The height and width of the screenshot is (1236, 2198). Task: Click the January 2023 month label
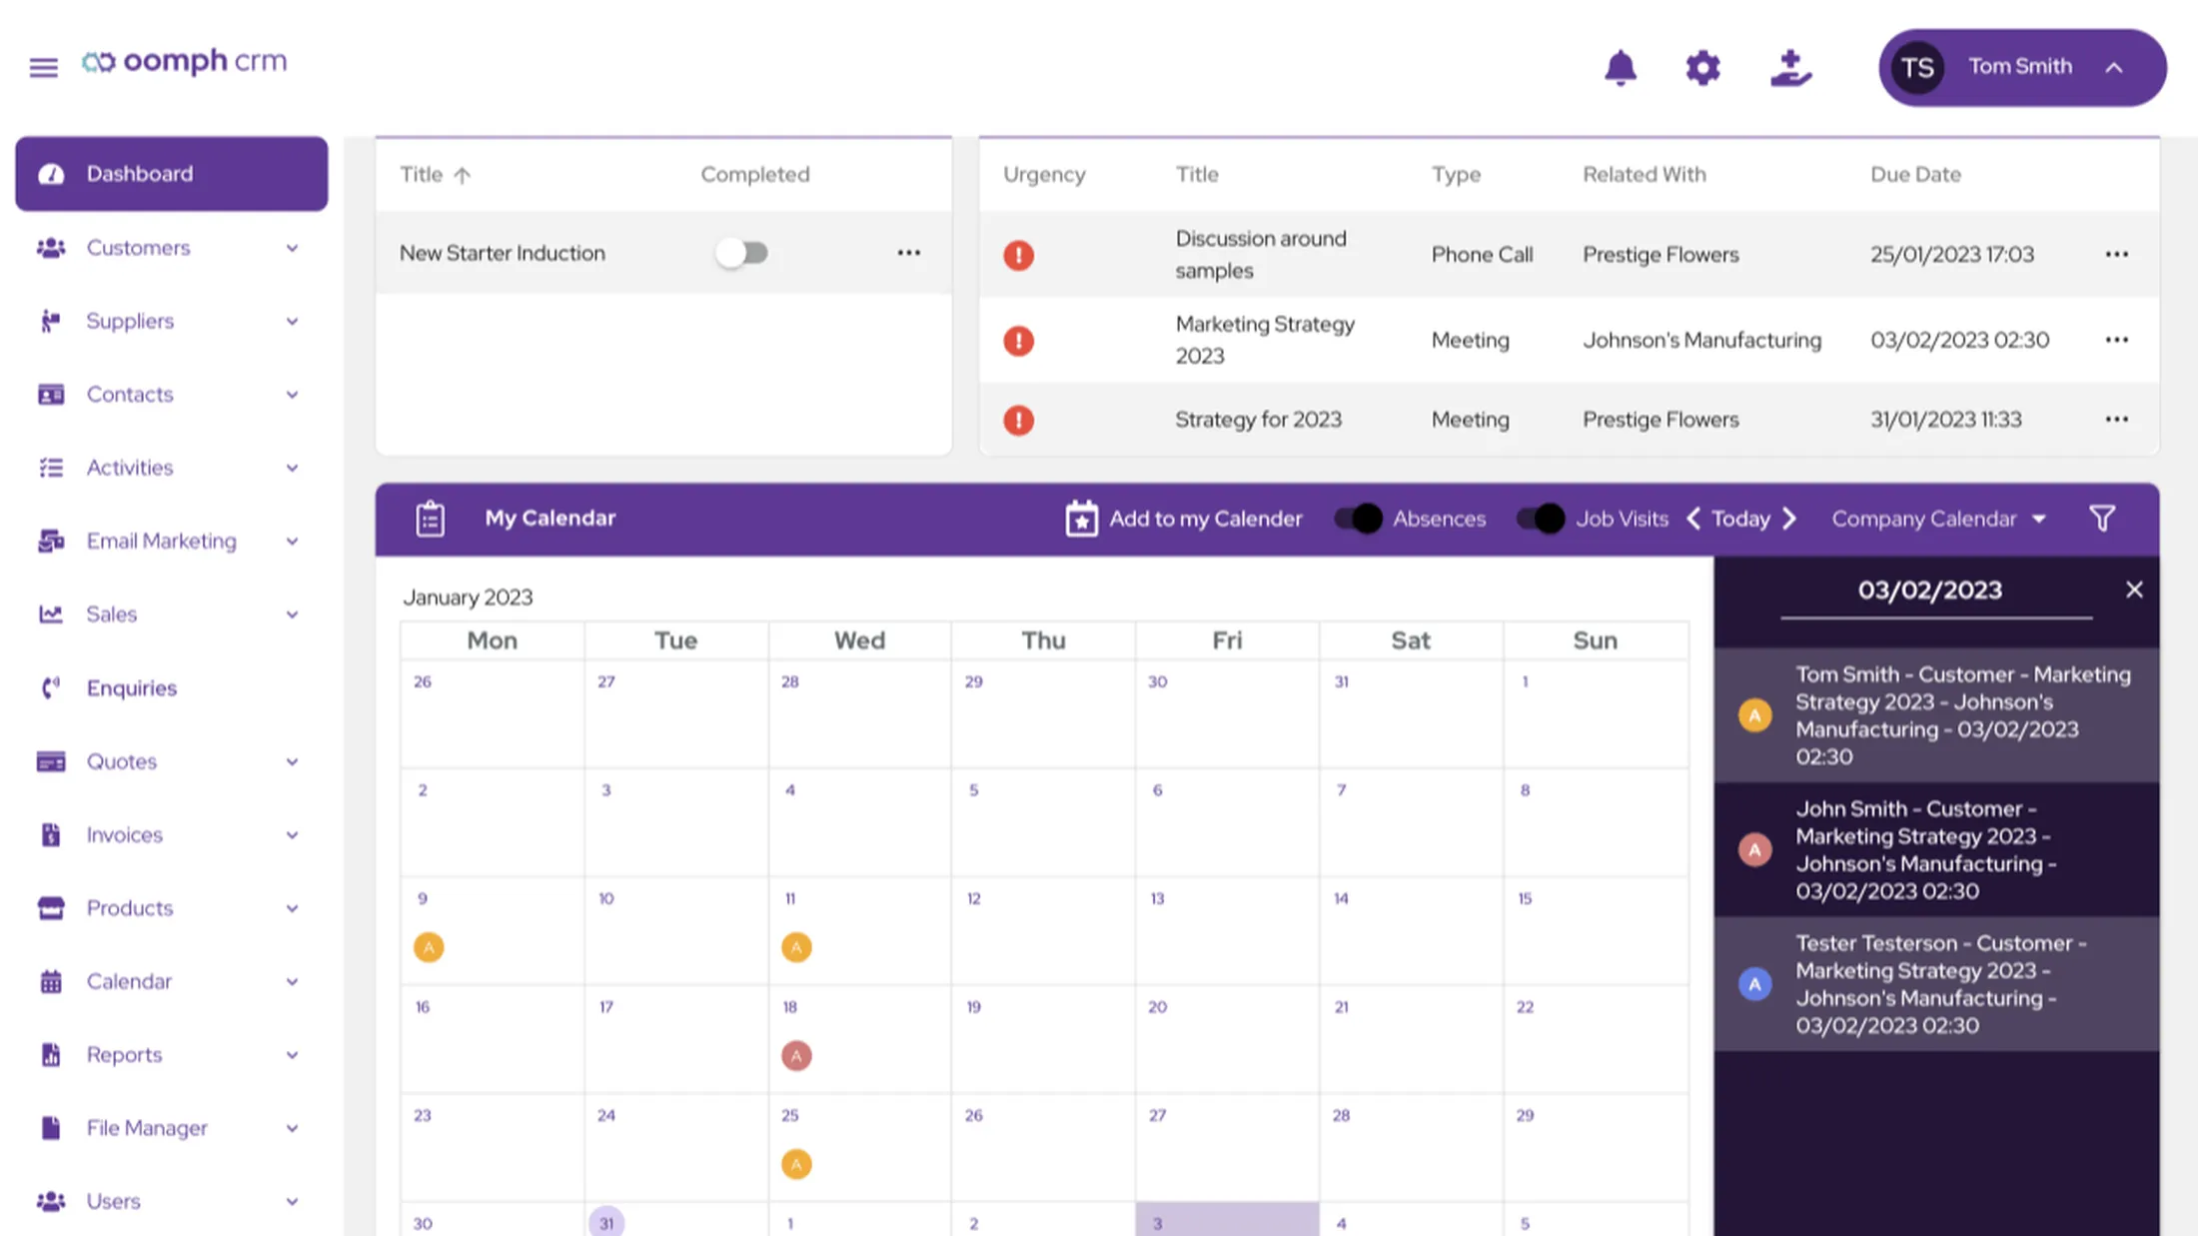click(x=468, y=598)
